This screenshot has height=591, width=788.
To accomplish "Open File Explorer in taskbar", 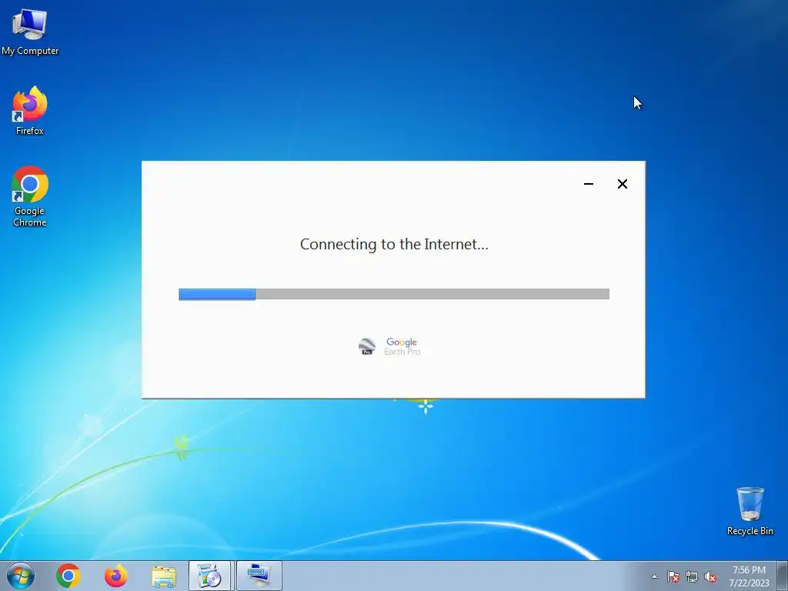I will click(164, 576).
